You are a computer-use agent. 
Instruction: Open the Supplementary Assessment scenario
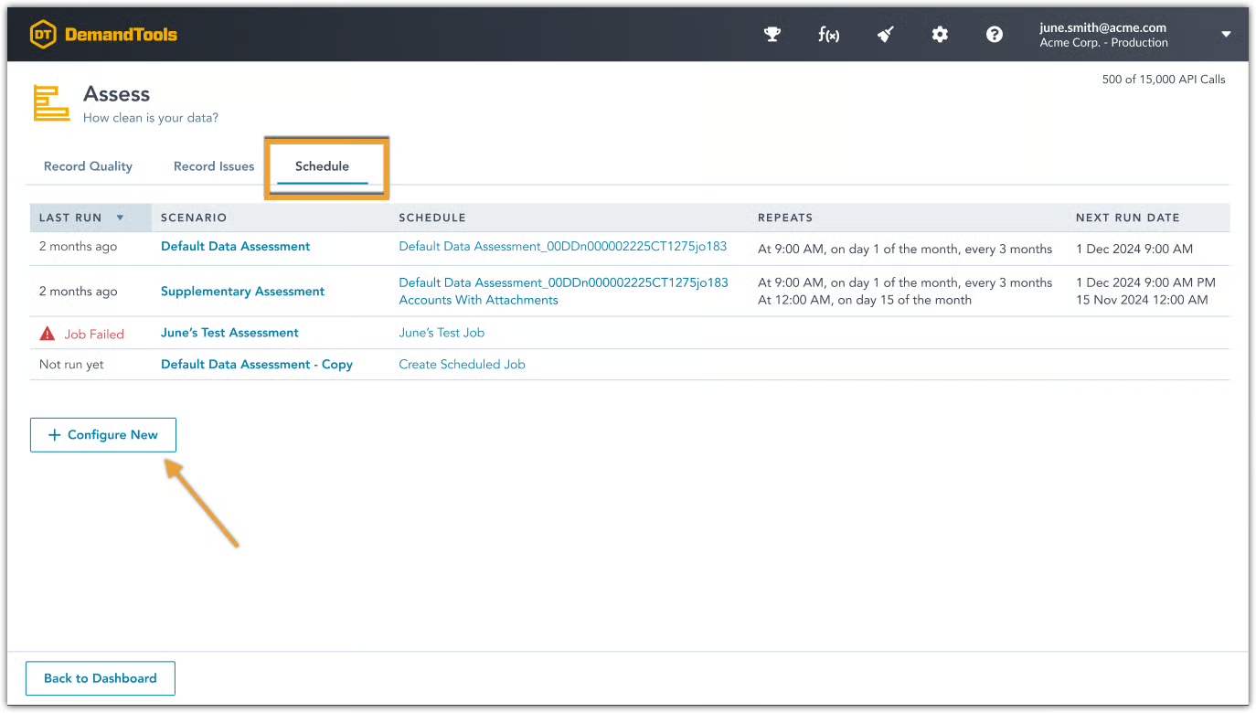(242, 292)
